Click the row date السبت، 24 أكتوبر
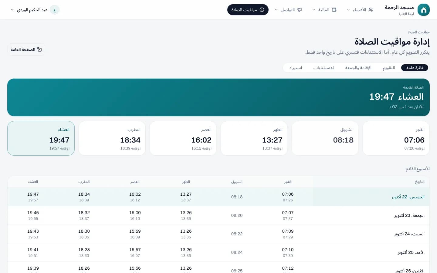The width and height of the screenshot is (437, 273). [409, 234]
